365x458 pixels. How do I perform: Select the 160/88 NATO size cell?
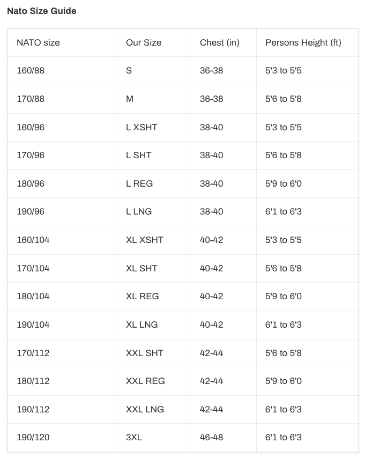(x=31, y=71)
